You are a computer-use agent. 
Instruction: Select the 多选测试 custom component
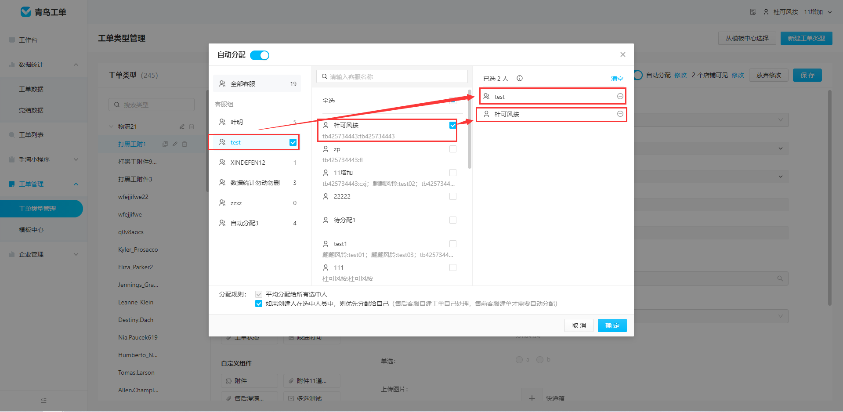coord(312,398)
